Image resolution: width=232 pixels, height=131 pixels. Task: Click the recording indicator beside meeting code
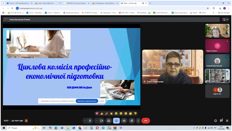click(x=26, y=121)
